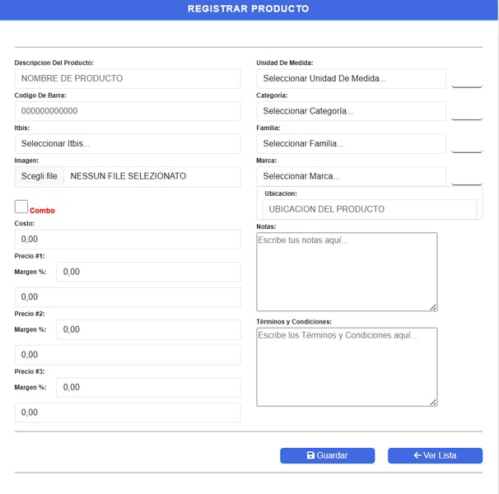Click the 'Términos y Condiciones:' label

[x=294, y=321]
